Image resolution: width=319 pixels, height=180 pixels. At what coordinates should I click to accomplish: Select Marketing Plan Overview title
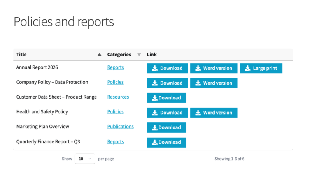tap(43, 127)
